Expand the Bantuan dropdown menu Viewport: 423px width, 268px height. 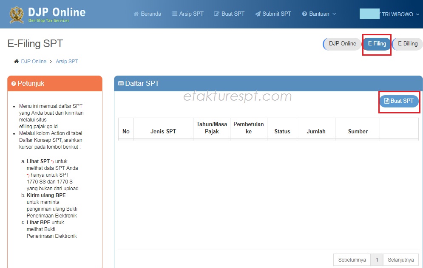click(319, 14)
